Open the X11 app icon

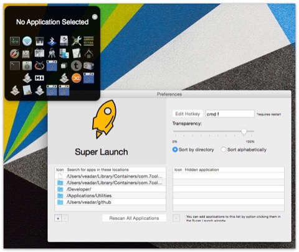pos(39,66)
